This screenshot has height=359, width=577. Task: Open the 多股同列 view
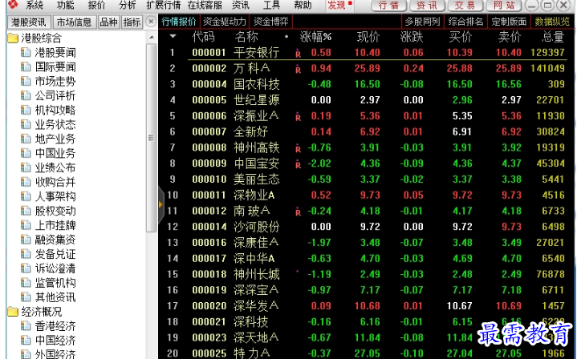(422, 22)
